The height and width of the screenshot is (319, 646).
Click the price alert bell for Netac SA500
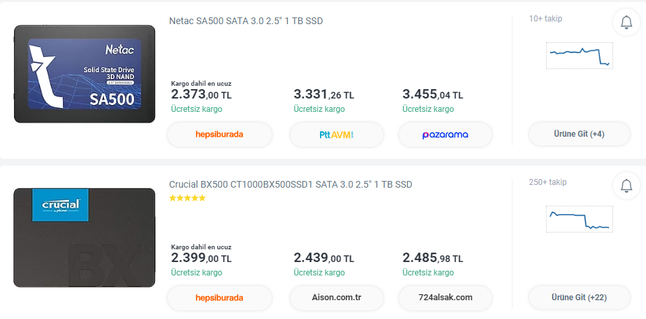pos(627,23)
